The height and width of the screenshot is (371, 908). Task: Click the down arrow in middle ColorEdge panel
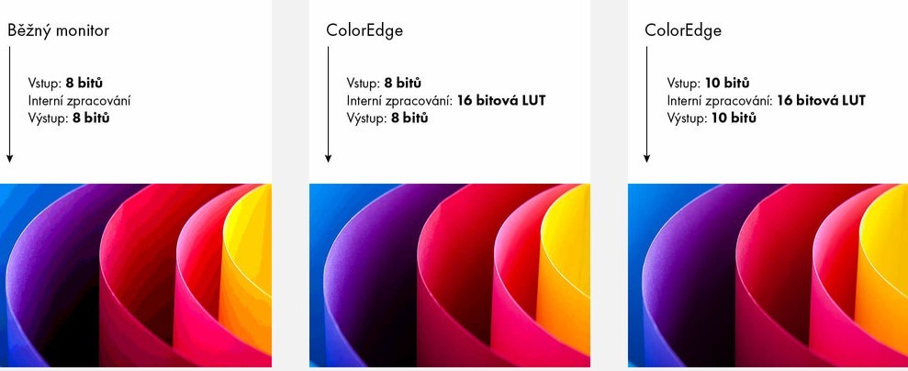click(x=328, y=104)
